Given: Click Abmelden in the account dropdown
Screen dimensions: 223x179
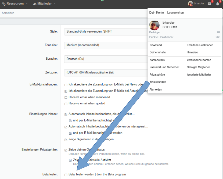Looking at the screenshot, I should 156,89.
